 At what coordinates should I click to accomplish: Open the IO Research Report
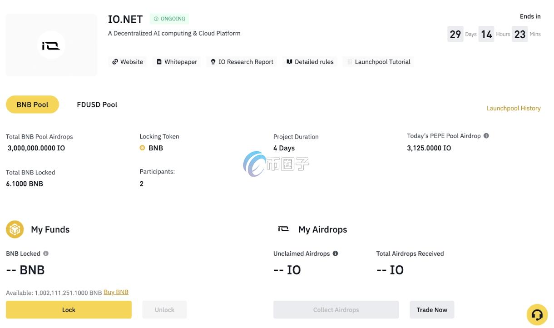click(242, 62)
